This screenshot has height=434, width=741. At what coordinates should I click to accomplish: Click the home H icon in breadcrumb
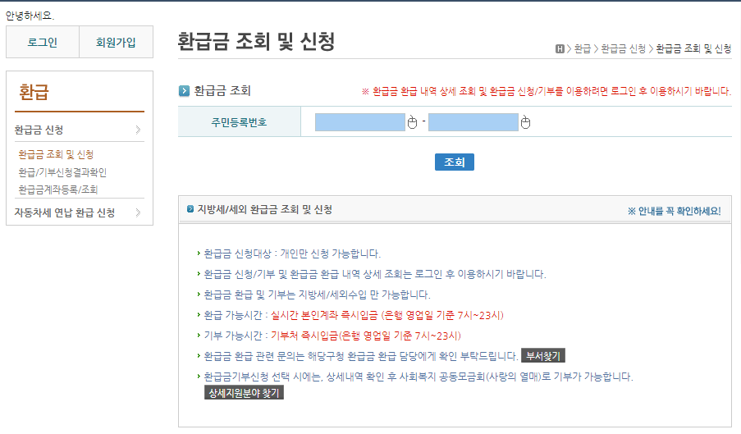click(560, 48)
